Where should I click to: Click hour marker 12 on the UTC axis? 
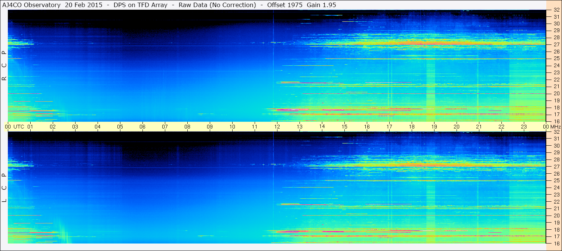pos(277,127)
